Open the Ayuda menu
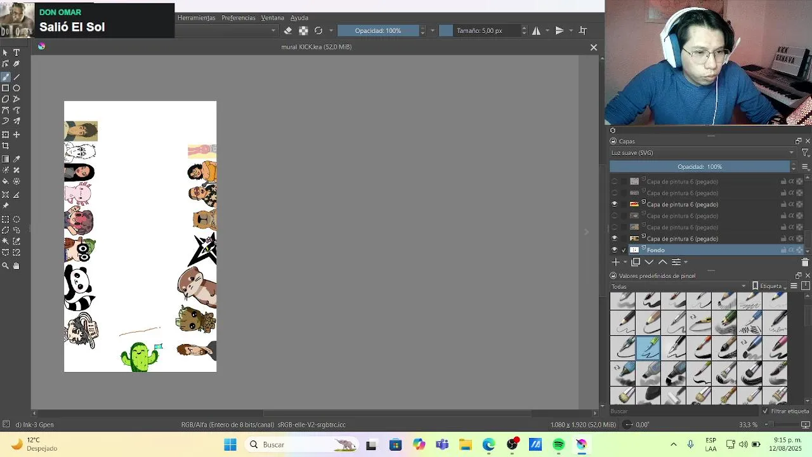Screen dimensions: 812x457 click(299, 18)
